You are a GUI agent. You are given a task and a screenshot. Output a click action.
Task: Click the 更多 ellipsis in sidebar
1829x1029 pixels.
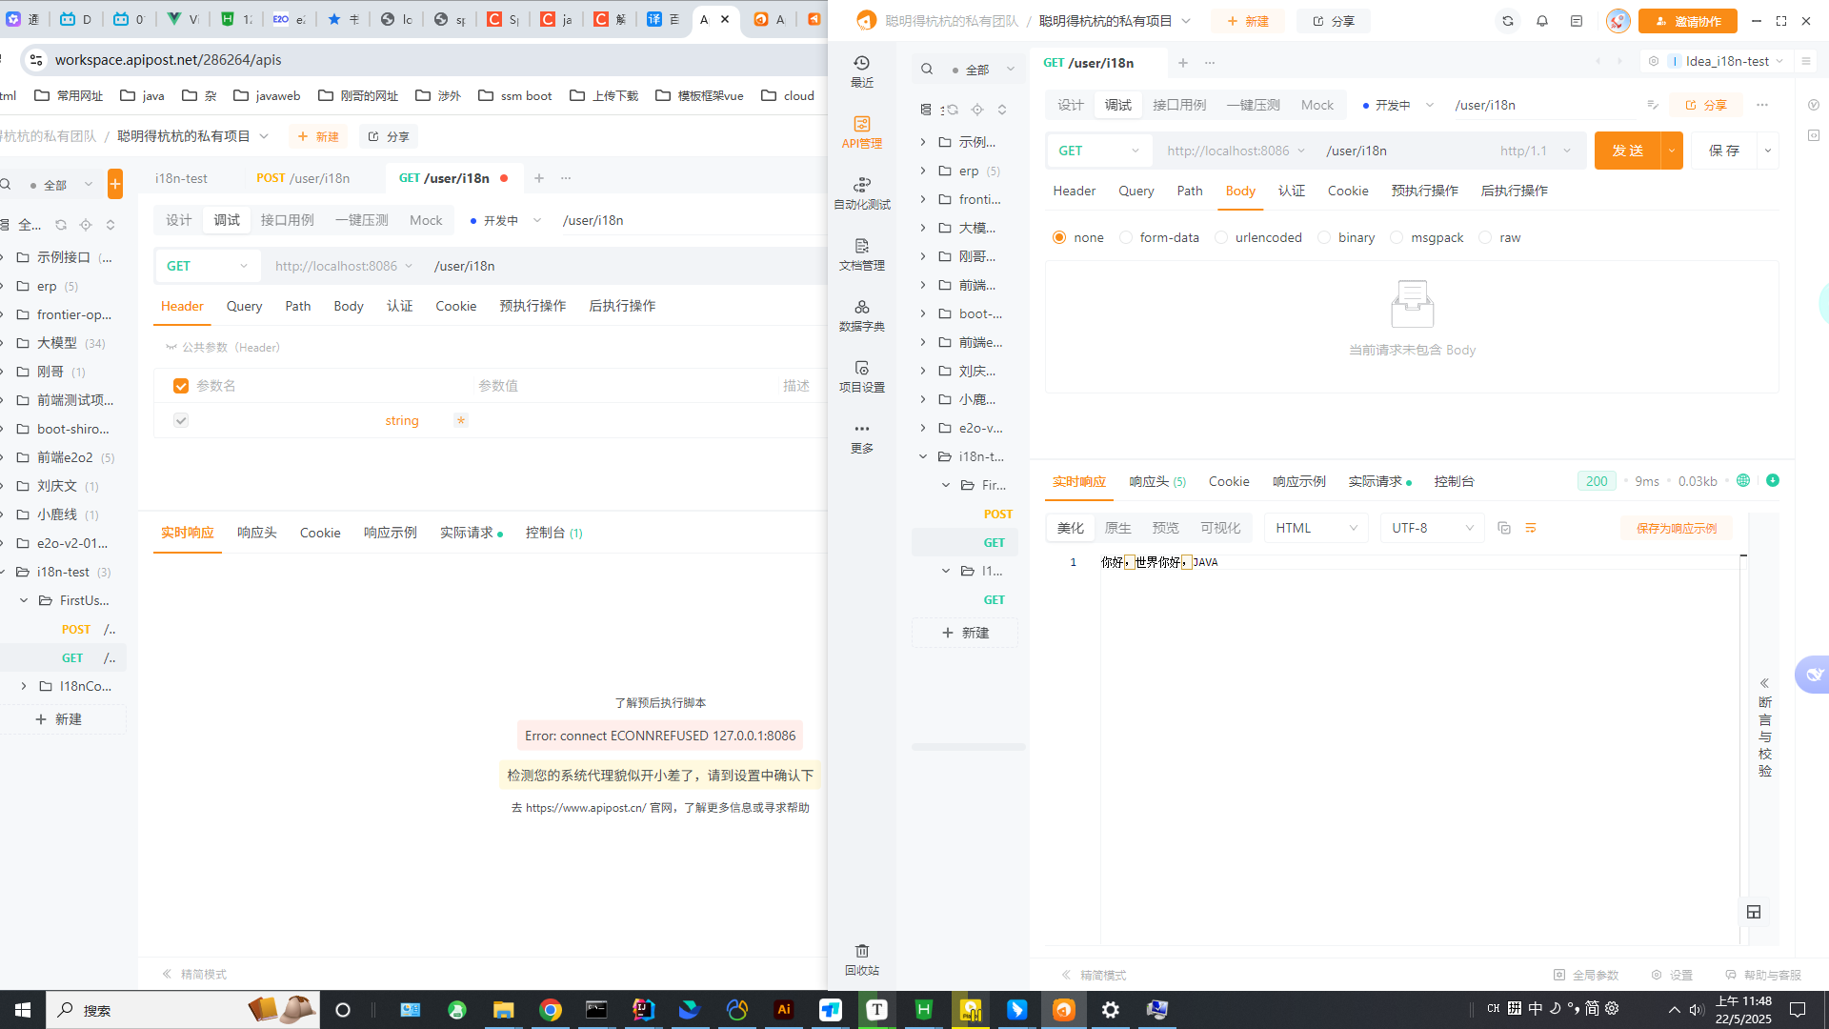click(x=861, y=437)
